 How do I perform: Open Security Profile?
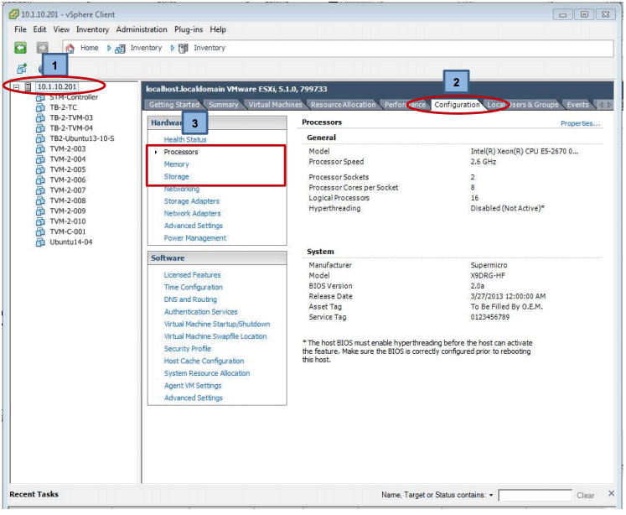pos(187,349)
